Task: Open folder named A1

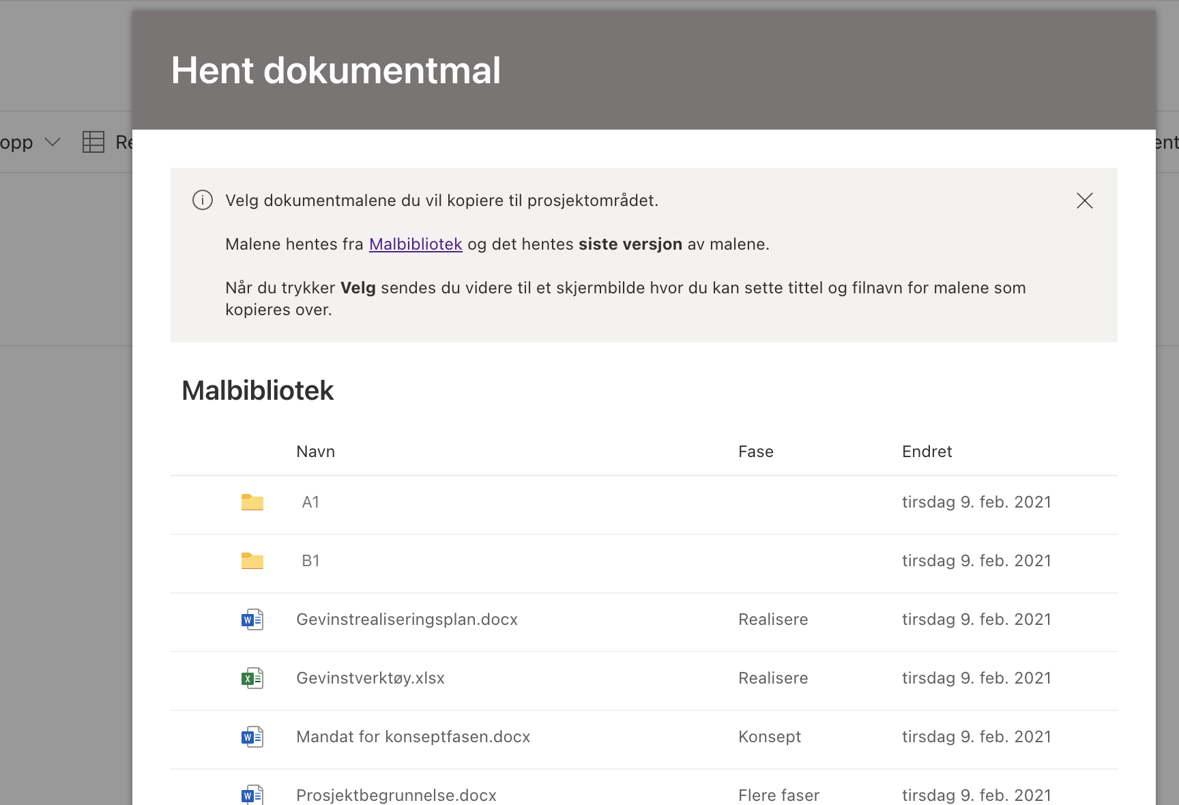Action: (310, 502)
